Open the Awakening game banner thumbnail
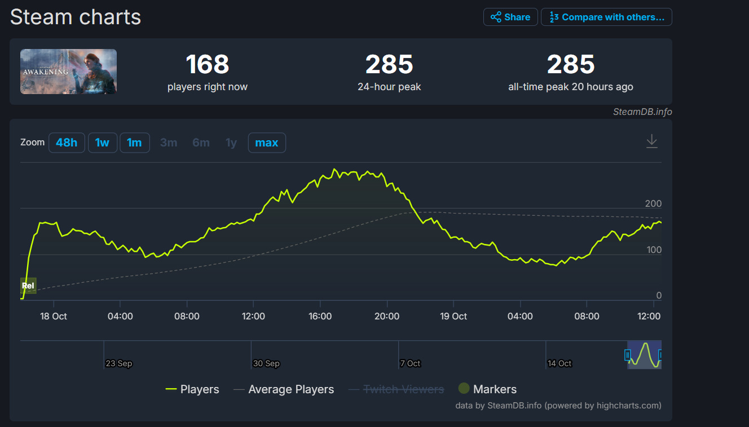The image size is (749, 427). tap(68, 72)
